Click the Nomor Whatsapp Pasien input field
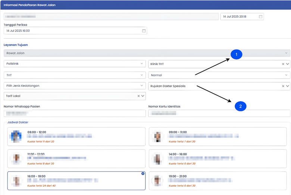This screenshot has height=195, width=291. click(x=75, y=113)
